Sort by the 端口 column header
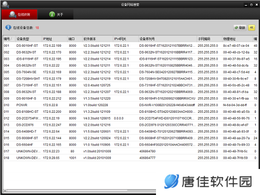This screenshot has width=260, height=195. click(x=75, y=39)
